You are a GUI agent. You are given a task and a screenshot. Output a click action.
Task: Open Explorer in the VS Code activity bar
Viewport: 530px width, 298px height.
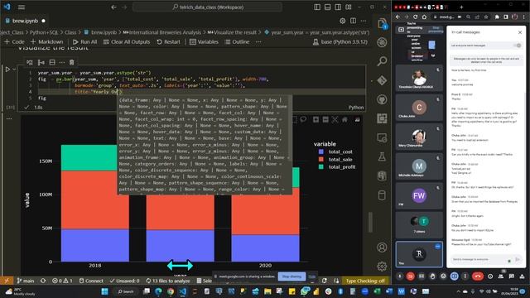[x=382, y=24]
